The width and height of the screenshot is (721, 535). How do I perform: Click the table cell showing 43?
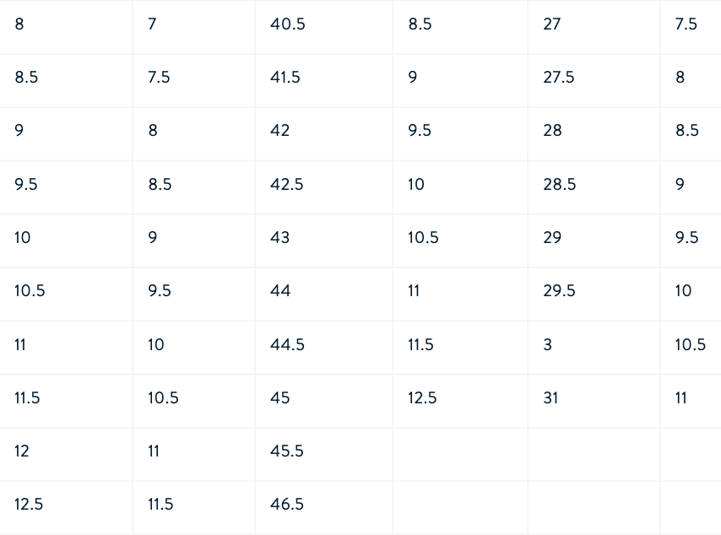point(323,240)
